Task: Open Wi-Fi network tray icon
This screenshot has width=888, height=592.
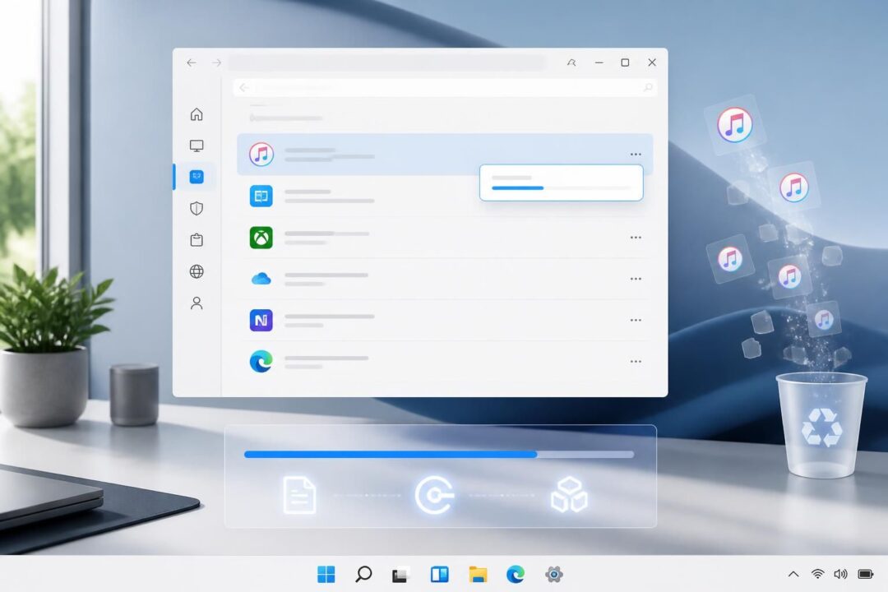Action: click(x=817, y=575)
